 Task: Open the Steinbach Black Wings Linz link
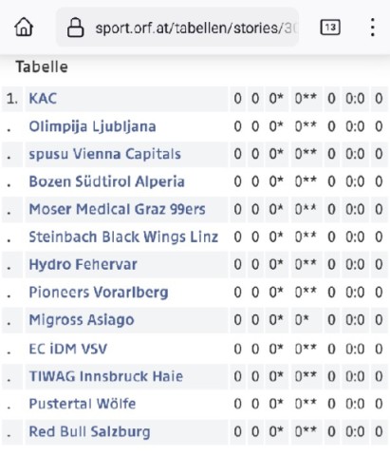point(123,237)
